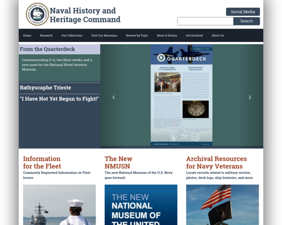Click the New National Museum banner image

141,205
